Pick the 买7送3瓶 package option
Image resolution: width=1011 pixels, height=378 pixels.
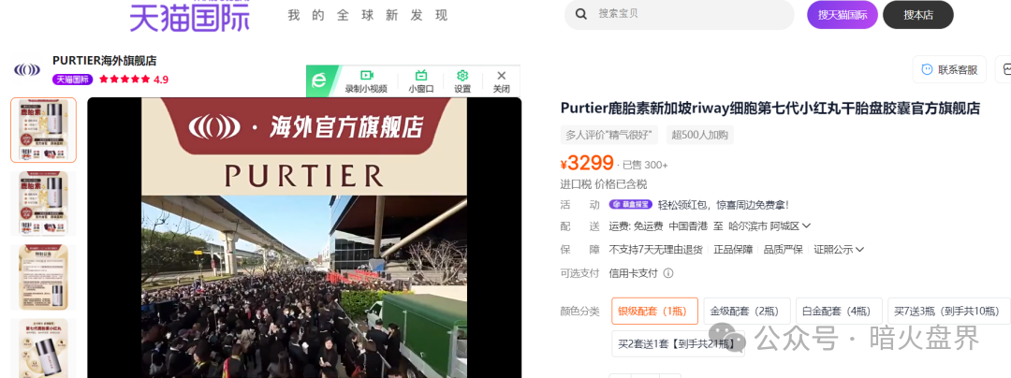pos(948,311)
